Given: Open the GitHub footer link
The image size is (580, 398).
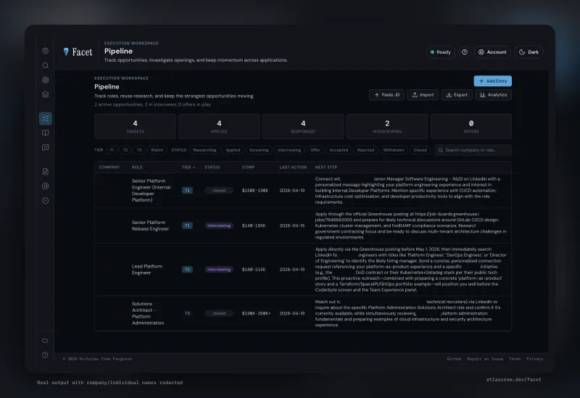Looking at the screenshot, I should pyautogui.click(x=454, y=359).
